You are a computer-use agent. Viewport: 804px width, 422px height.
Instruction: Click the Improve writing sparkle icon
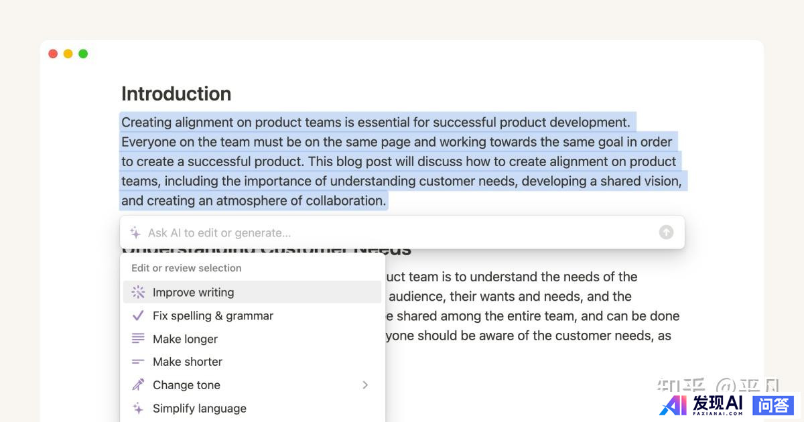click(x=138, y=292)
